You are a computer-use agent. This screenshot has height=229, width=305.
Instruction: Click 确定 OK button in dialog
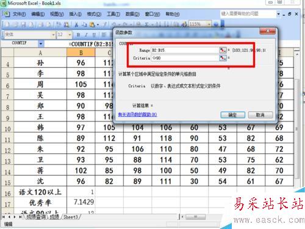click(x=232, y=115)
